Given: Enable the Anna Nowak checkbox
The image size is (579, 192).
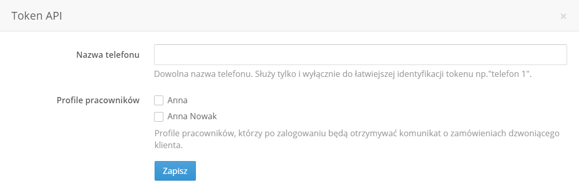Looking at the screenshot, I should [159, 117].
